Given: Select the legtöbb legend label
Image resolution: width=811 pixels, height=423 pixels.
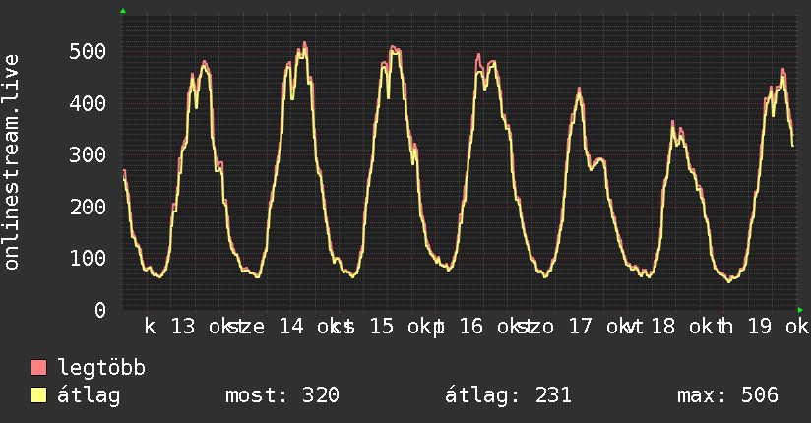Looking at the screenshot, I should click(101, 368).
